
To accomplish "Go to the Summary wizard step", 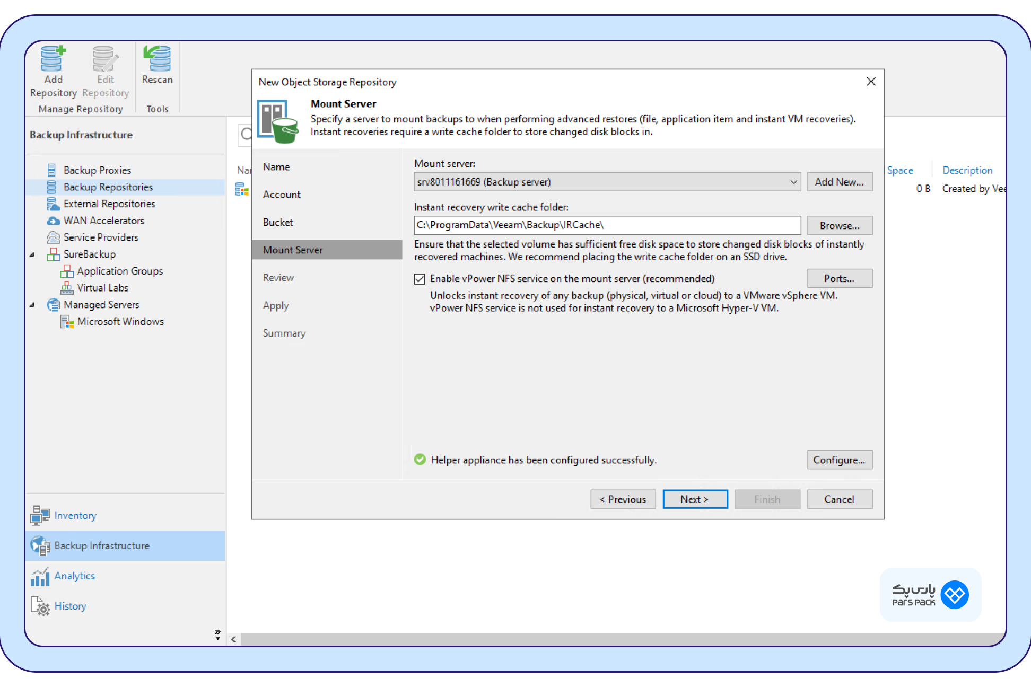I will [x=284, y=333].
